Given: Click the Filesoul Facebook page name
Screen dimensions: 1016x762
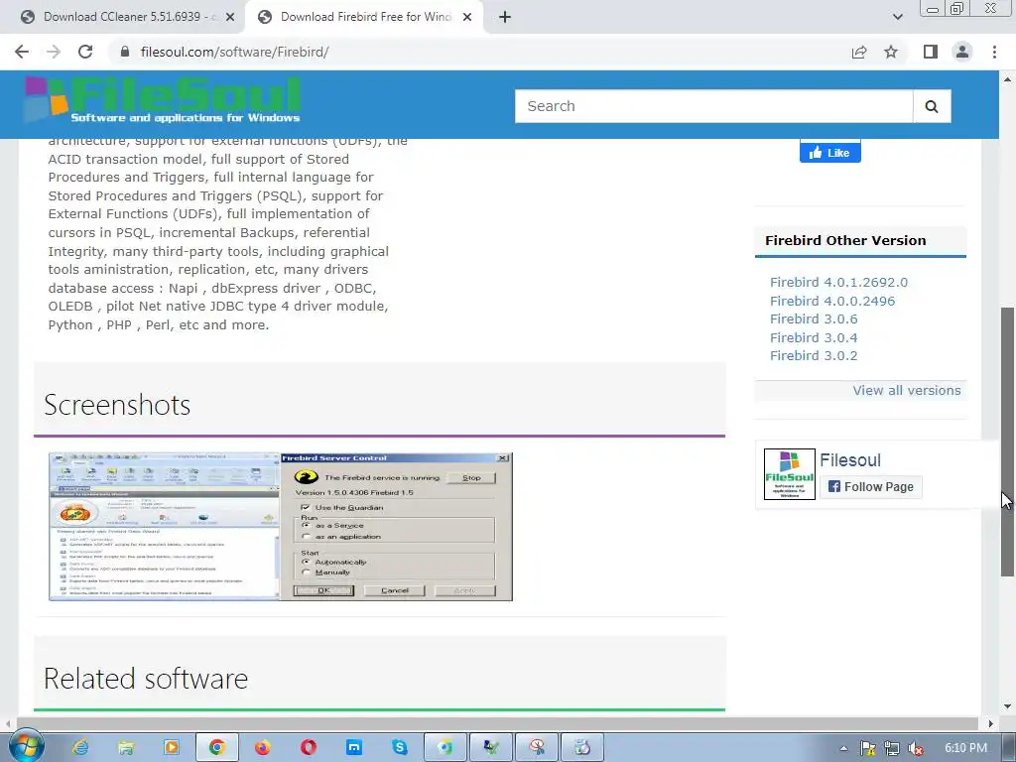Looking at the screenshot, I should 850,460.
